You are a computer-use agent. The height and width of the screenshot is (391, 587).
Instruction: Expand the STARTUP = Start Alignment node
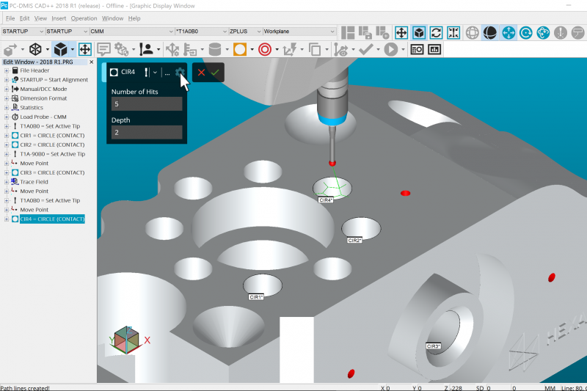[x=7, y=80]
